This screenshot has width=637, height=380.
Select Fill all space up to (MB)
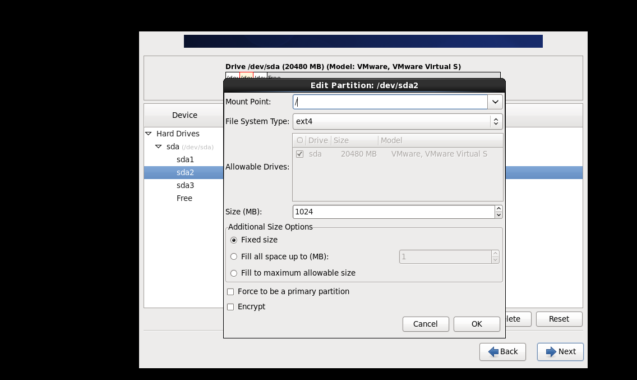click(x=234, y=257)
